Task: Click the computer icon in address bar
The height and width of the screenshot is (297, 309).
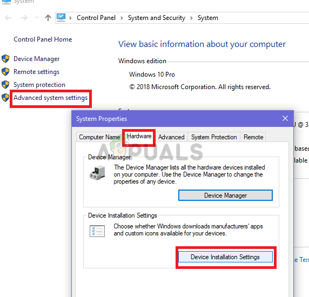Action: tap(61, 18)
